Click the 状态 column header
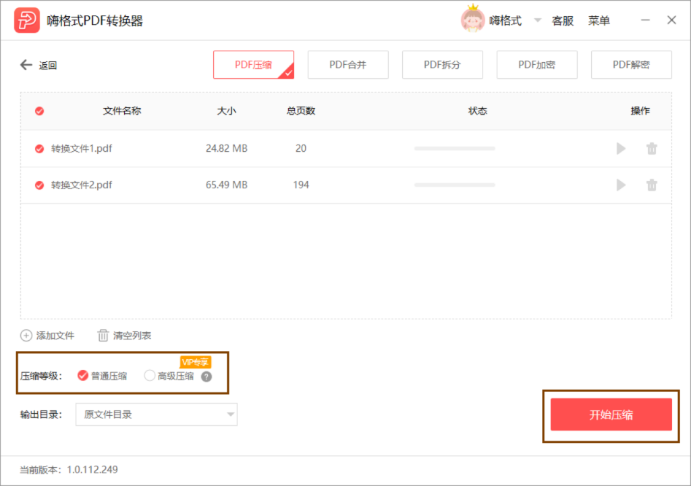This screenshot has height=486, width=691. click(478, 111)
